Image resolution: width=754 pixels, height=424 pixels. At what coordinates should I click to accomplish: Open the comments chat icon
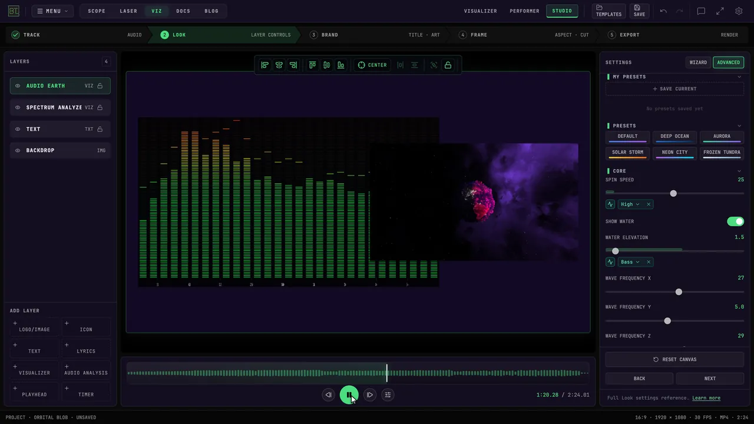pos(701,11)
